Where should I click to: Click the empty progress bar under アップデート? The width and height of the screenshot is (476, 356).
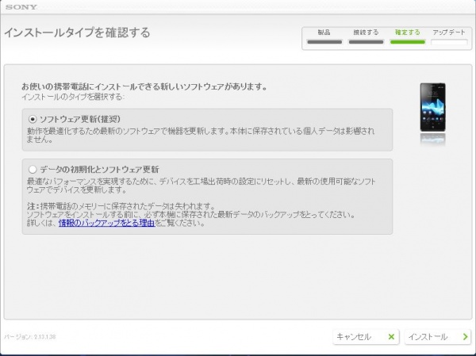pos(449,41)
